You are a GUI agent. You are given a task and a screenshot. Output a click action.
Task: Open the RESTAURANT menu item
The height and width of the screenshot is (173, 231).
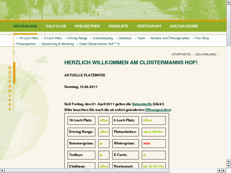pos(149,26)
